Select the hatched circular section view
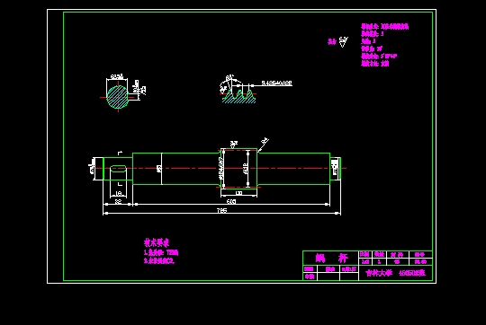The height and width of the screenshot is (325, 486). pyautogui.click(x=118, y=97)
